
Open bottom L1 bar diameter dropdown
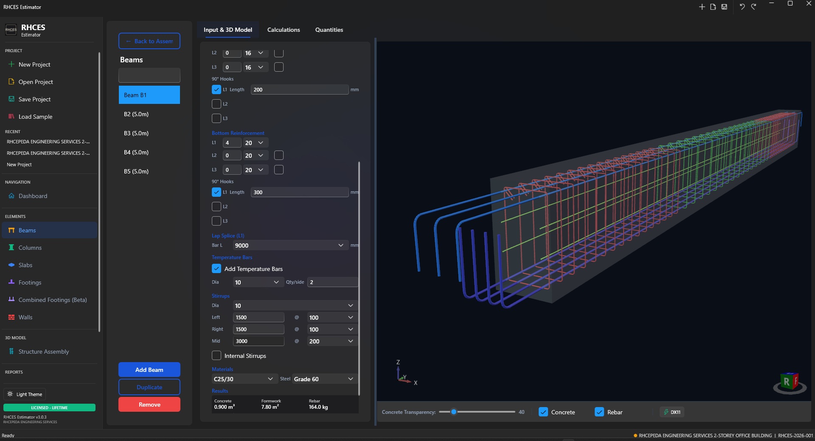coord(256,143)
